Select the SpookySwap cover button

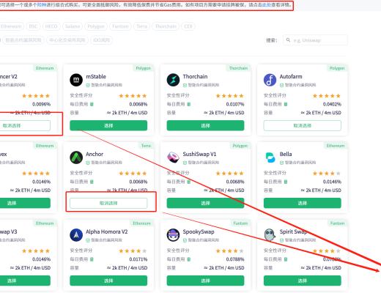click(x=205, y=281)
